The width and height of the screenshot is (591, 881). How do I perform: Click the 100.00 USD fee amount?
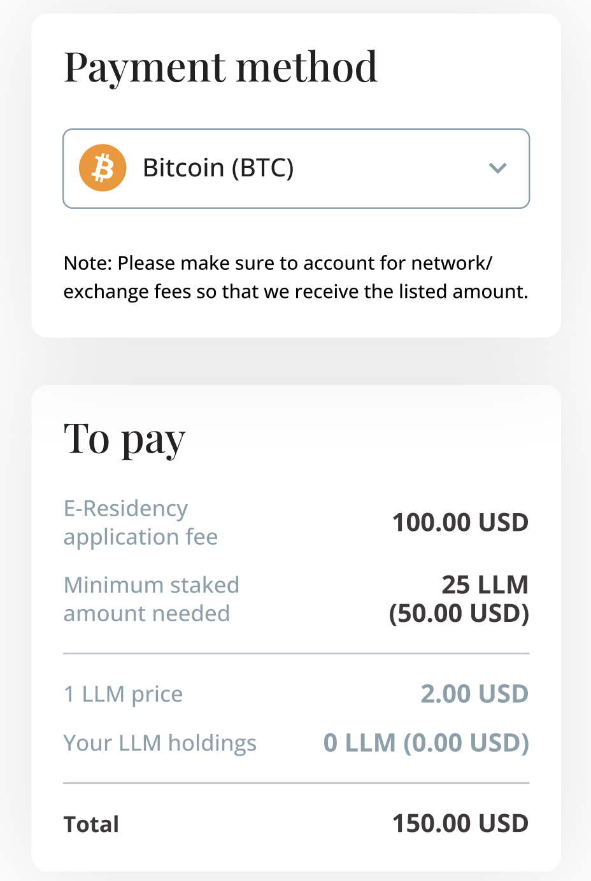coord(460,523)
